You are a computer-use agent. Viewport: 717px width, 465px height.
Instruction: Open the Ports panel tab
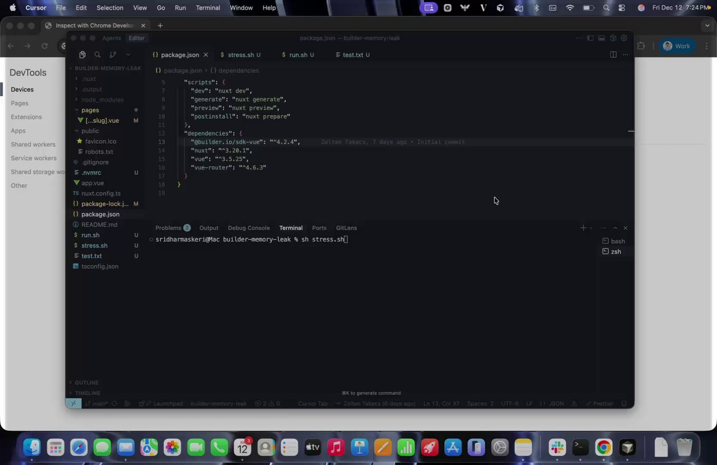[x=319, y=228]
